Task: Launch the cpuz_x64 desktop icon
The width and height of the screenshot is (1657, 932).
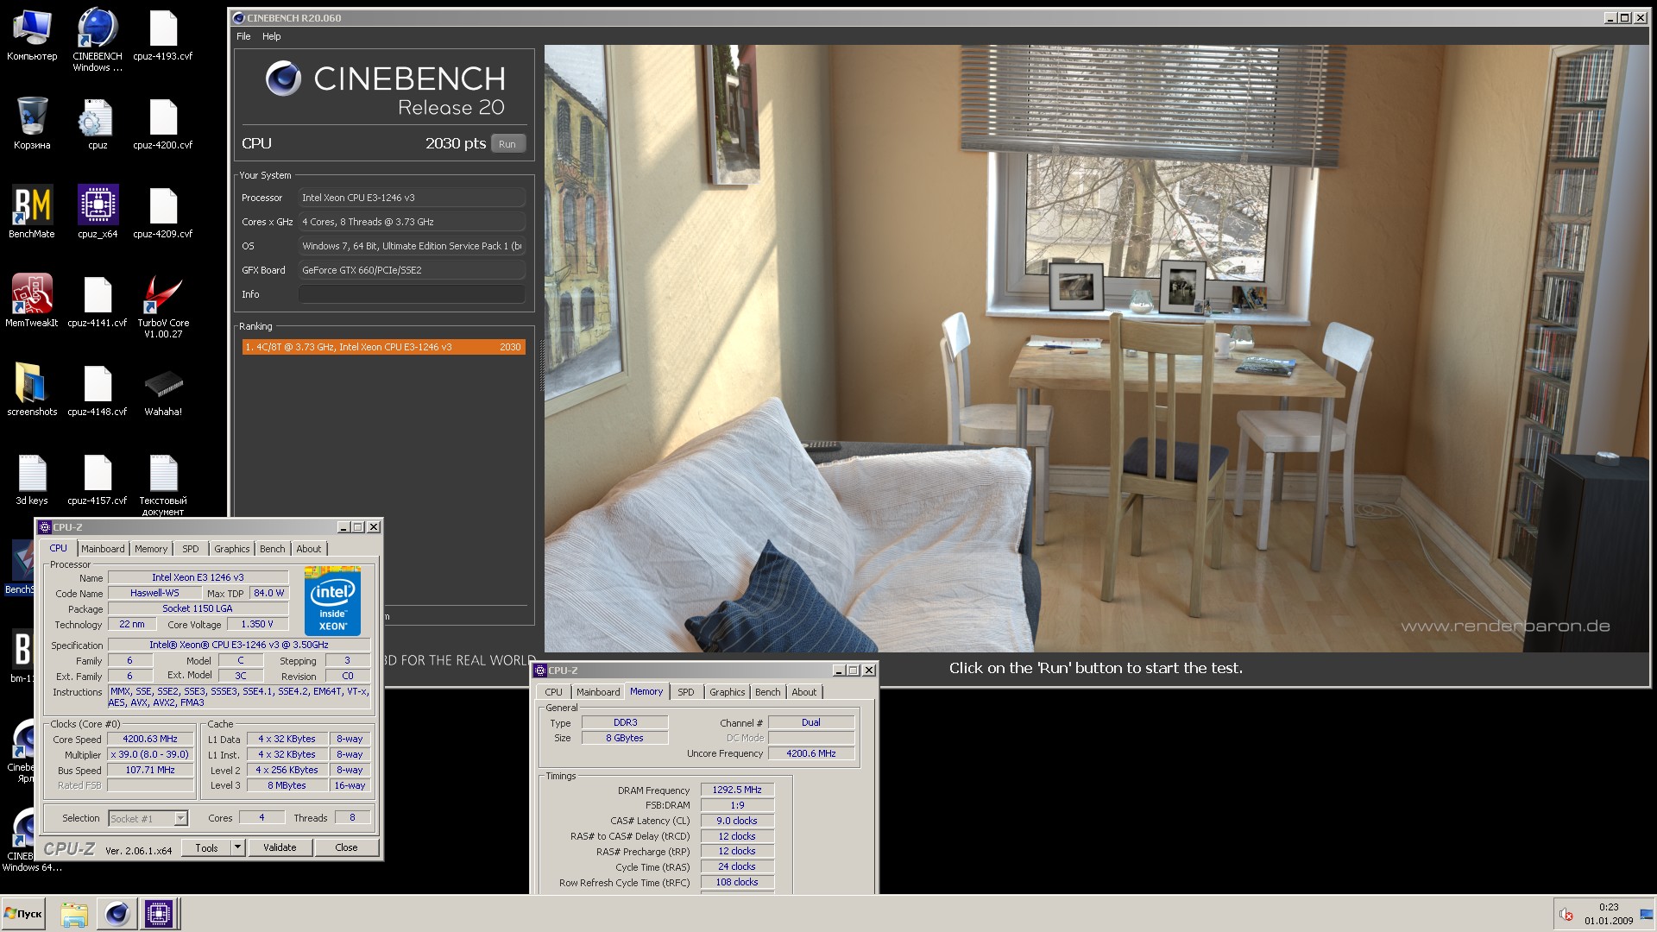Action: coord(98,212)
